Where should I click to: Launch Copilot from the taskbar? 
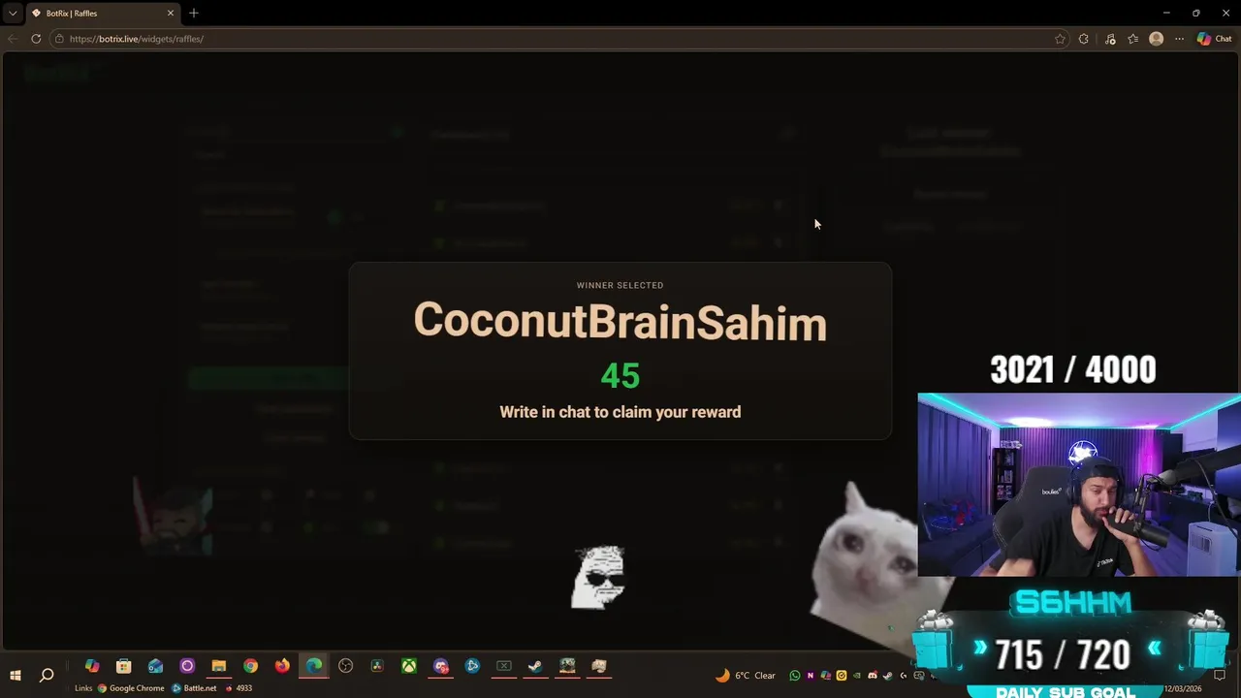point(92,666)
